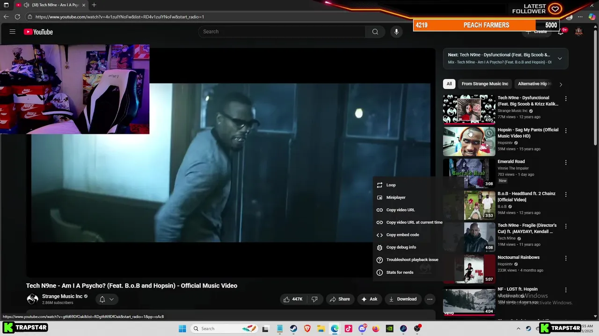This screenshot has width=599, height=336.
Task: Open Brave browser from the taskbar
Action: pos(307,329)
